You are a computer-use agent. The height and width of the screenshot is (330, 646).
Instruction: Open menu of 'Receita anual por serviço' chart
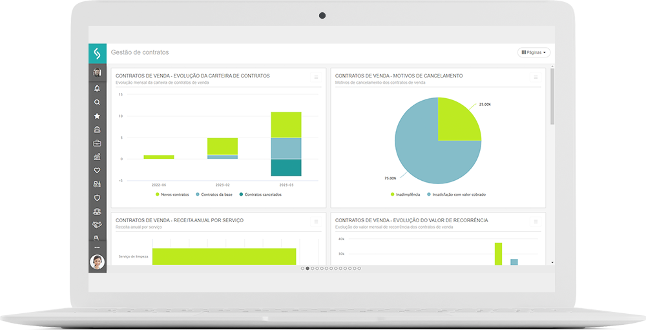(x=316, y=222)
